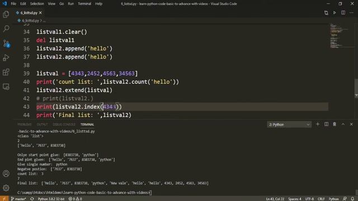Open the Accounts menu icon
The image size is (358, 201).
(x=6, y=174)
